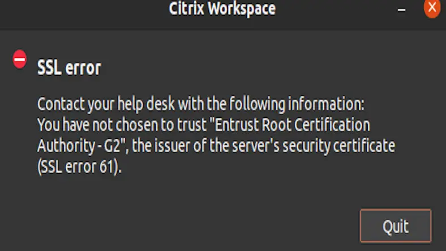Close the Citrix Workspace window
Screen dimensions: 446x251
pos(432,8)
